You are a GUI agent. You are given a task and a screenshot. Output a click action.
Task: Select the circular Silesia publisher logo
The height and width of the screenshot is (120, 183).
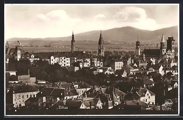(168, 103)
